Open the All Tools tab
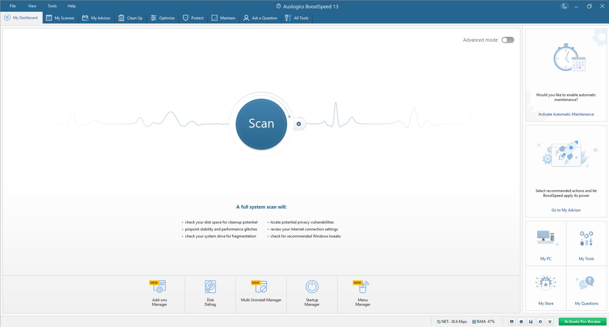 coord(297,18)
